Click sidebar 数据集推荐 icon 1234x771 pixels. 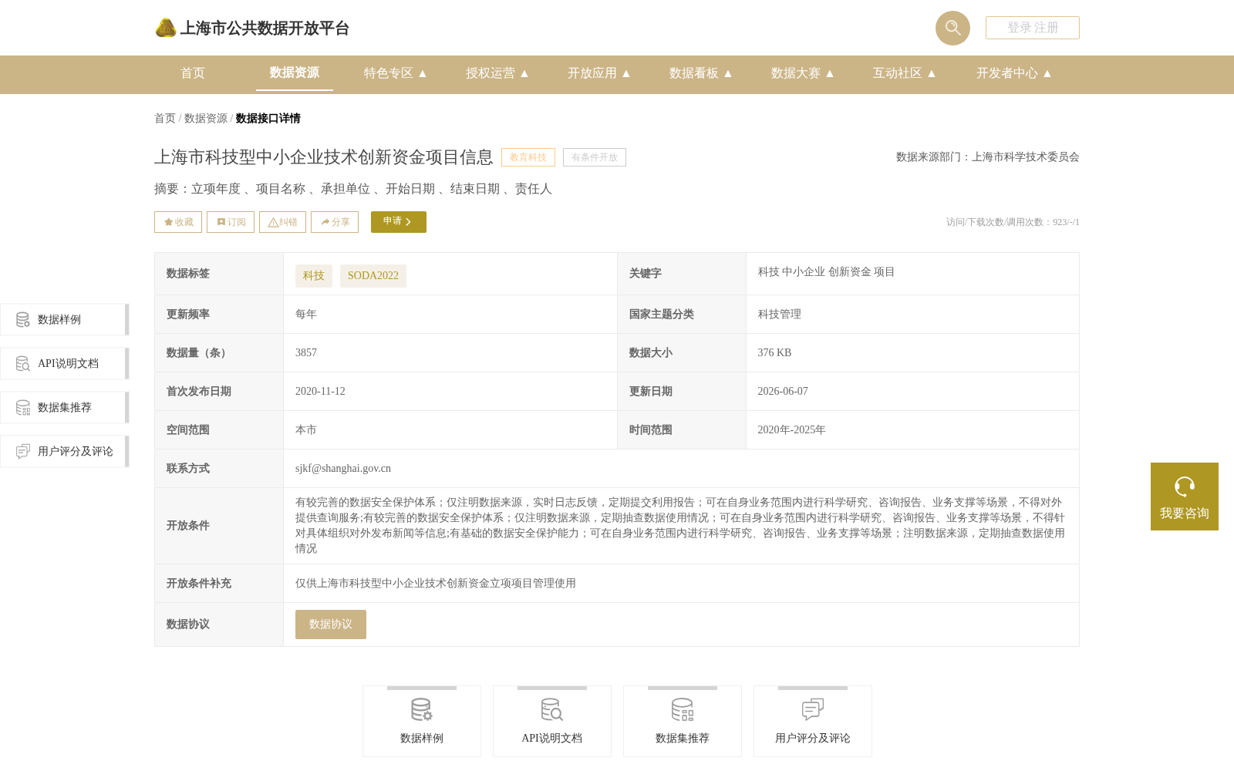(23, 407)
